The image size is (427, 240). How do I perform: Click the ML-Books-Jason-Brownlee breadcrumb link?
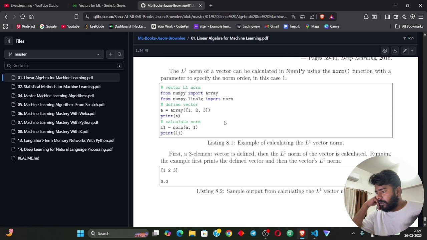tap(161, 38)
